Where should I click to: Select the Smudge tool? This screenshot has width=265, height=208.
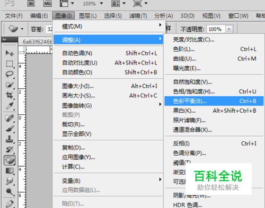tap(10, 181)
